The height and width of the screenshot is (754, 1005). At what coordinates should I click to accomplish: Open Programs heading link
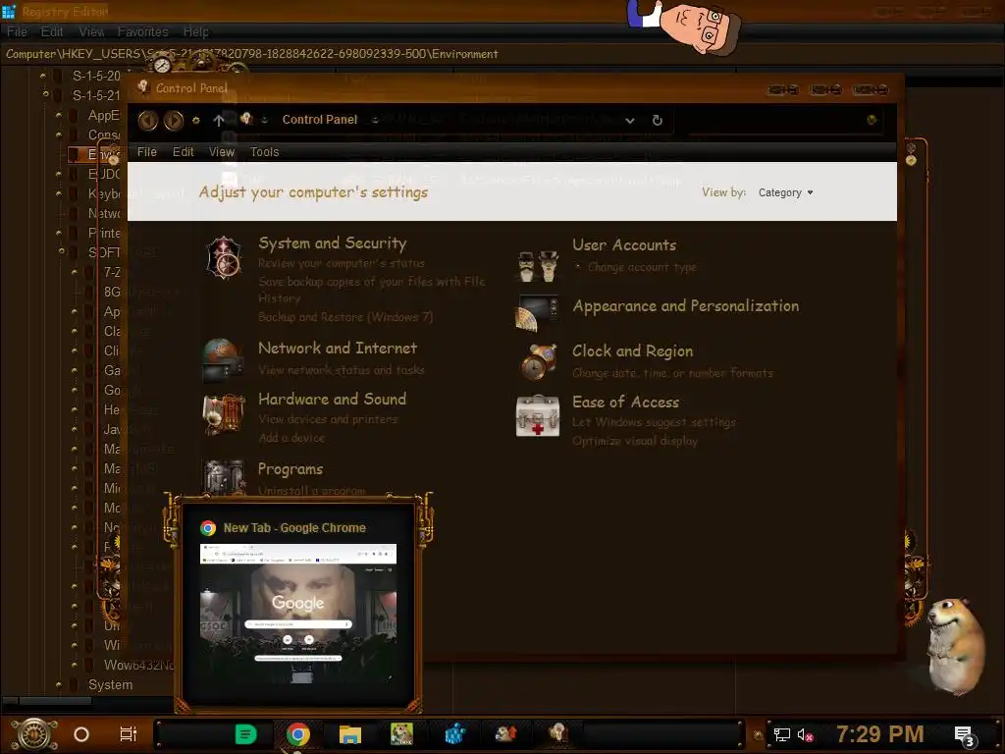[291, 469]
